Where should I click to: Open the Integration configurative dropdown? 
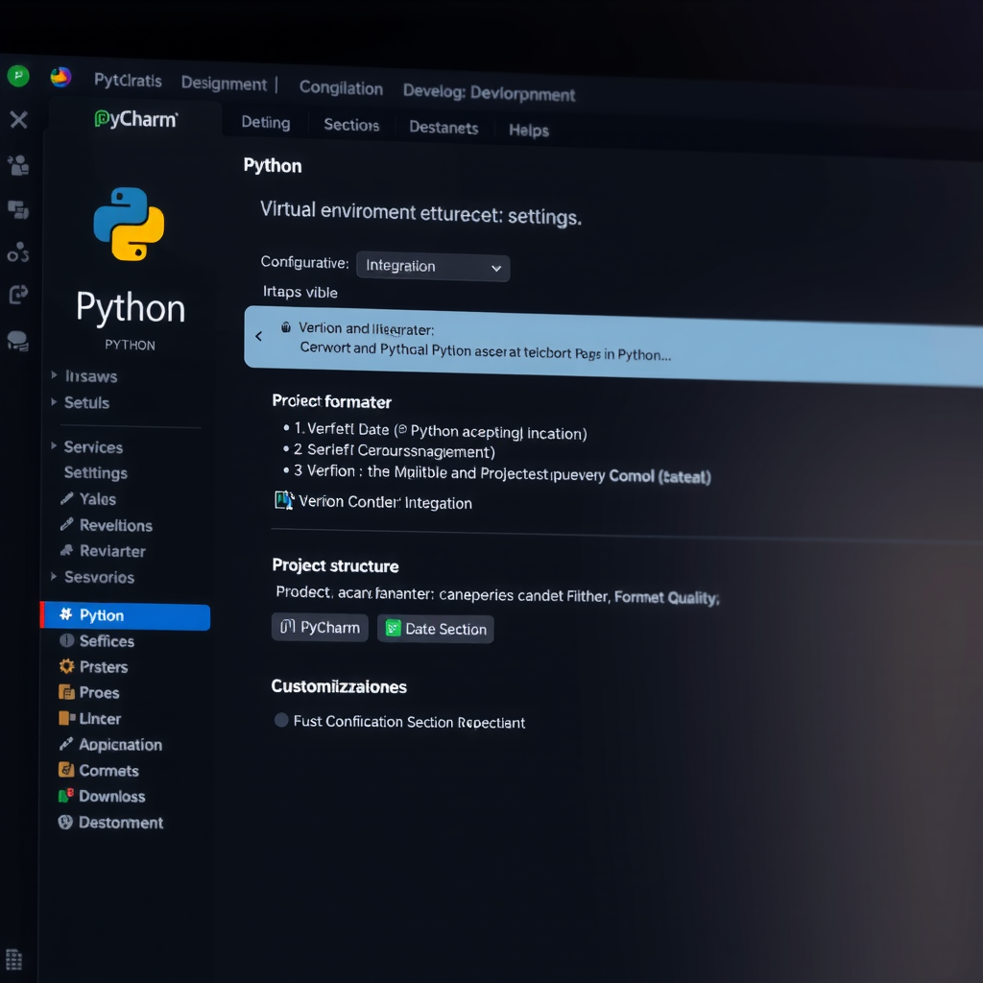[x=432, y=267]
